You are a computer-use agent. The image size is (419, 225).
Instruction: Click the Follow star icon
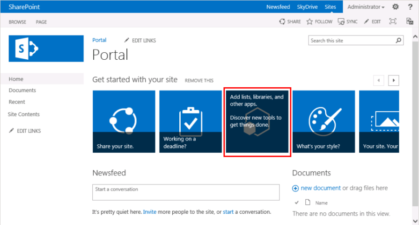coord(309,21)
